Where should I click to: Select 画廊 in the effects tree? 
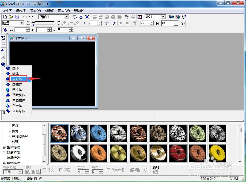pos(15,126)
